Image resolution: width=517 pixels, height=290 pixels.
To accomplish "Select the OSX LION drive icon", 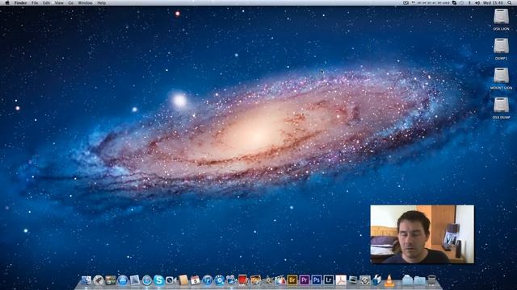I will pyautogui.click(x=501, y=16).
